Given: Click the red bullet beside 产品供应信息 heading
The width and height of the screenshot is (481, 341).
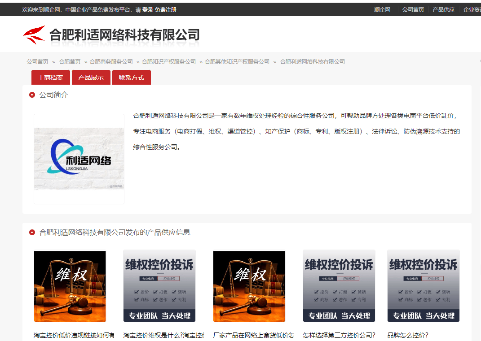Looking at the screenshot, I should [32, 232].
